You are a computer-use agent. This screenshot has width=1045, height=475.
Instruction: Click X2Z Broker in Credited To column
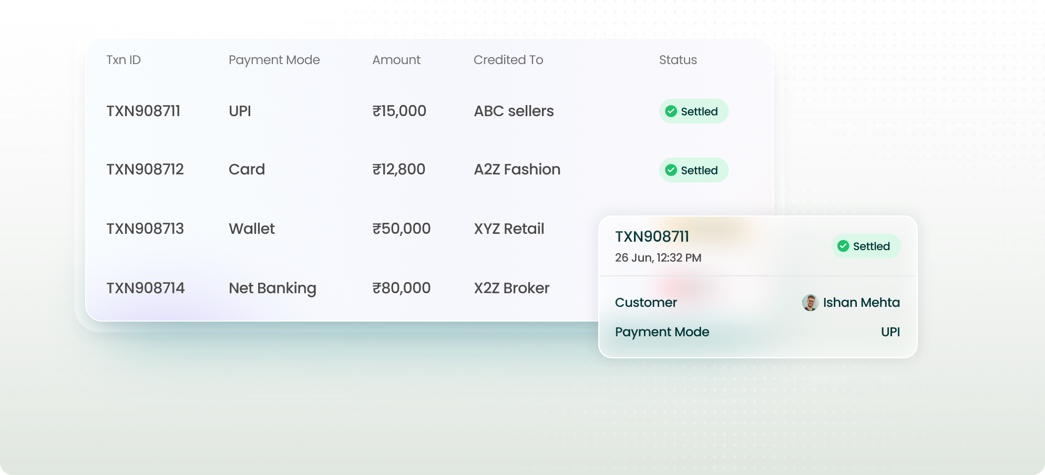click(511, 288)
